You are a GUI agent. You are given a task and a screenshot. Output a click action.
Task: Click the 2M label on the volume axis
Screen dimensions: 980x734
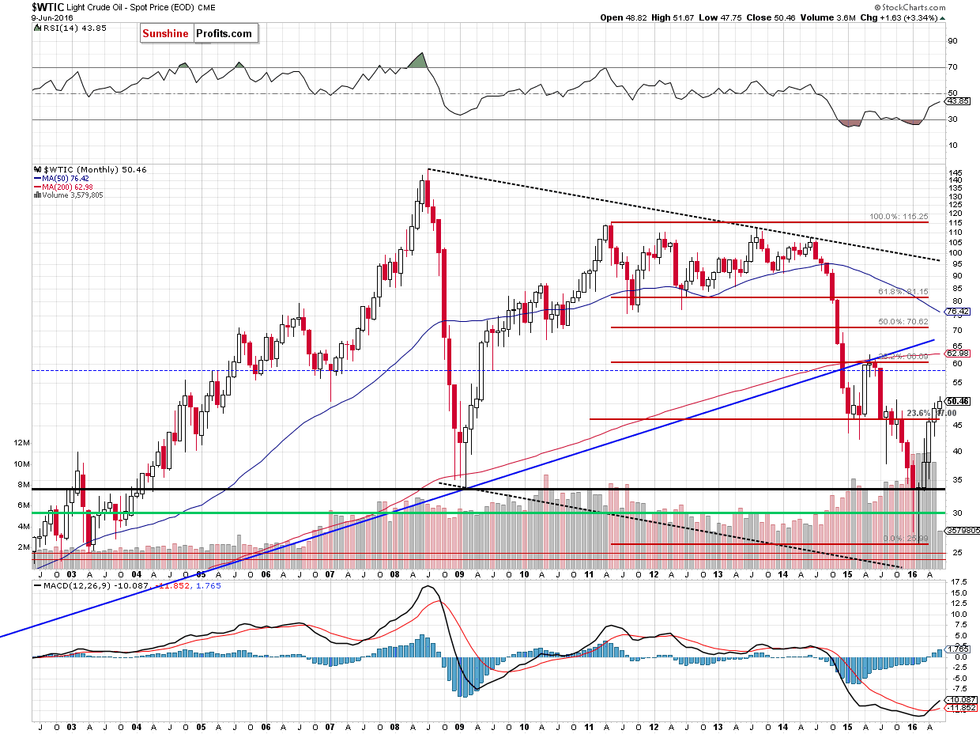tap(25, 547)
